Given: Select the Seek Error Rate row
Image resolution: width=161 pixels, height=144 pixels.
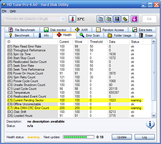Looking at the screenshot, I should (75, 66).
